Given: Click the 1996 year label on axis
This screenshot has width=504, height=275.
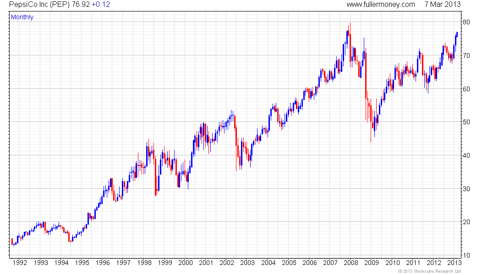Looking at the screenshot, I should [103, 263].
